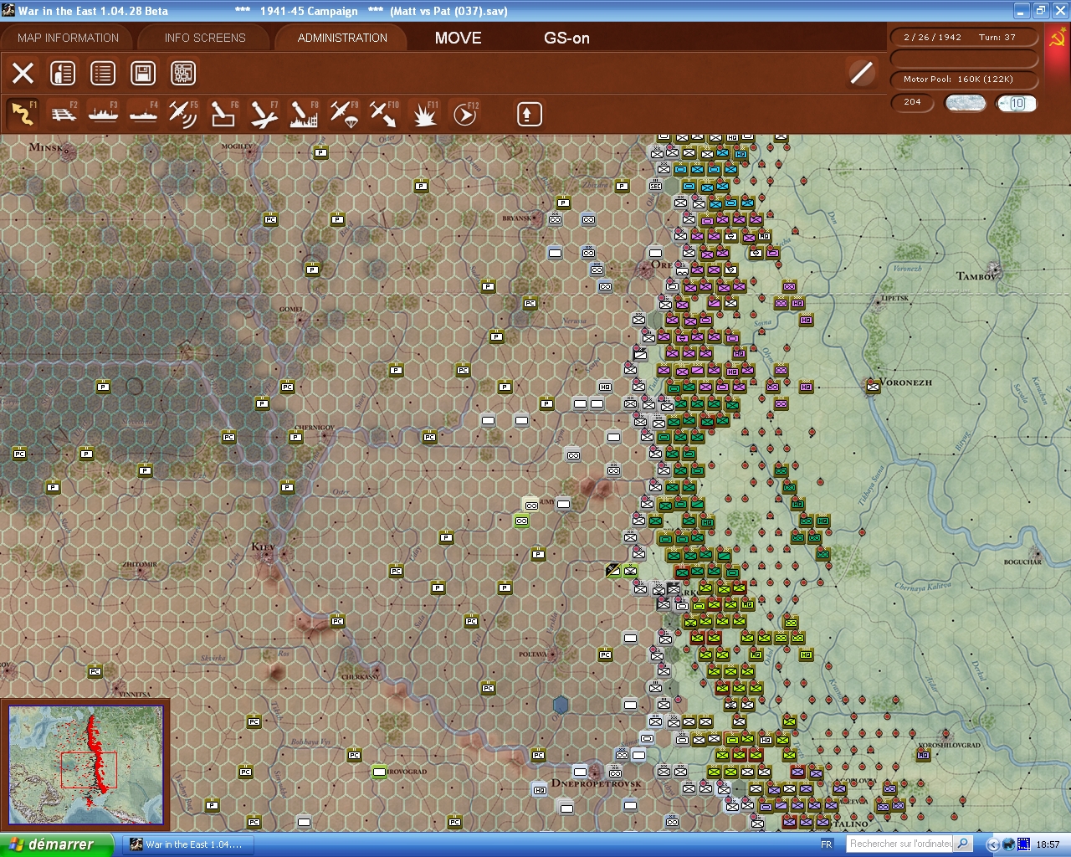Image resolution: width=1071 pixels, height=857 pixels.
Task: Click the Lipetsk town label
Action: tap(894, 298)
